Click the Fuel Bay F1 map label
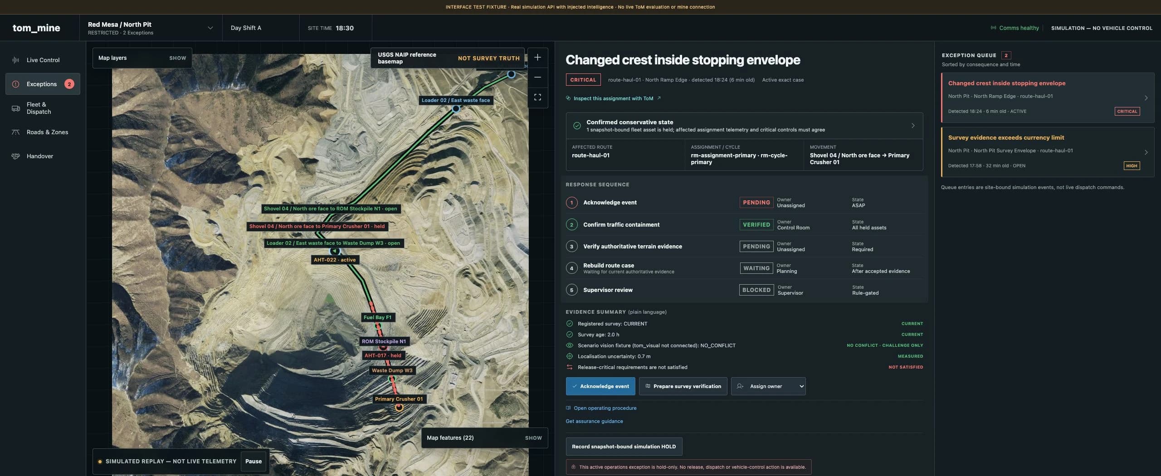Viewport: 1161px width, 476px height. (377, 317)
